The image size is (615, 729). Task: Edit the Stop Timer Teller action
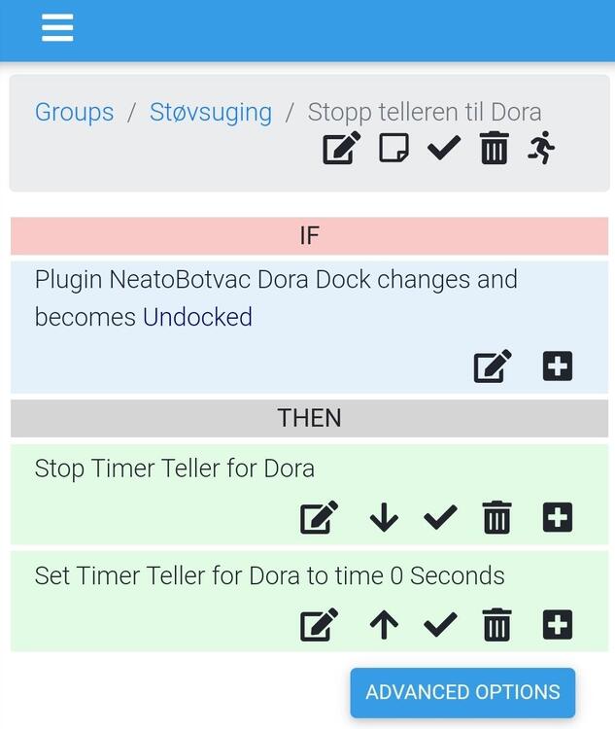click(320, 517)
